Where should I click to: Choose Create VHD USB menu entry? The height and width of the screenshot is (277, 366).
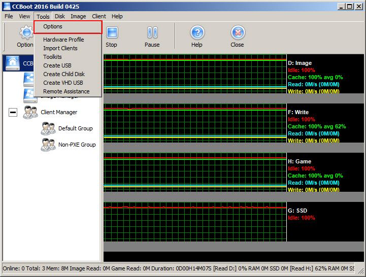click(x=68, y=83)
